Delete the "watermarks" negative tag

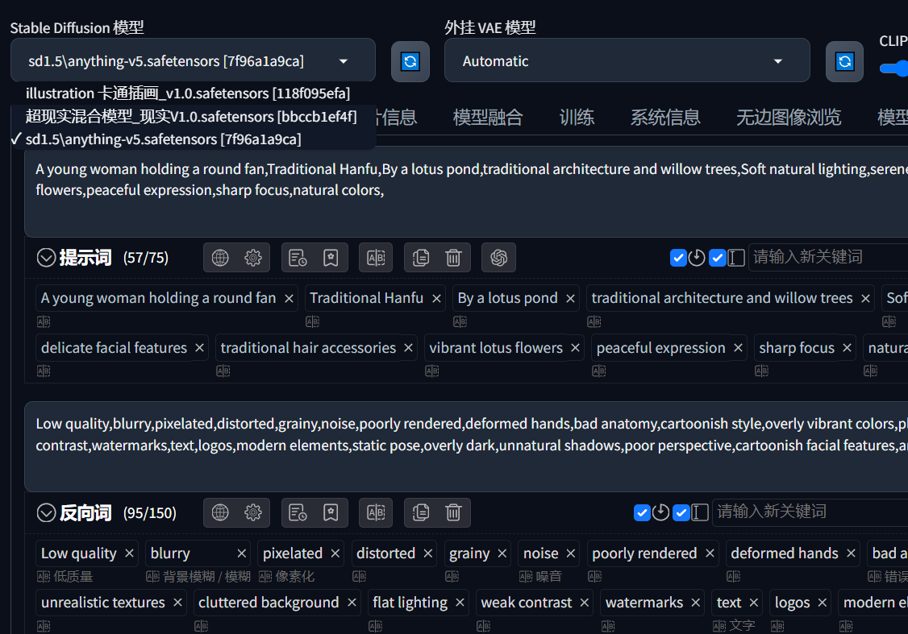click(695, 603)
